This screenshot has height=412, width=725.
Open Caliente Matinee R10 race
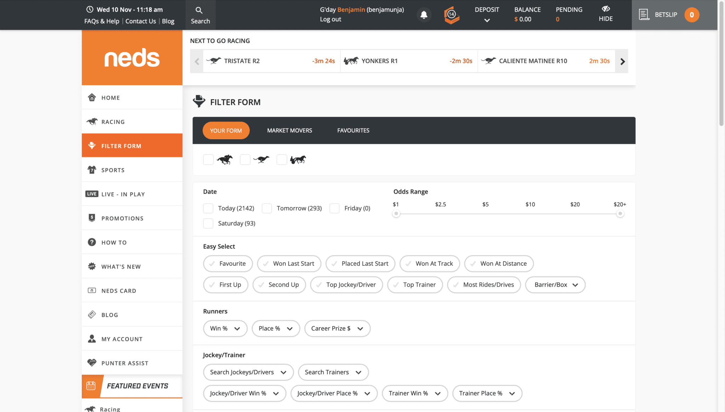[546, 61]
